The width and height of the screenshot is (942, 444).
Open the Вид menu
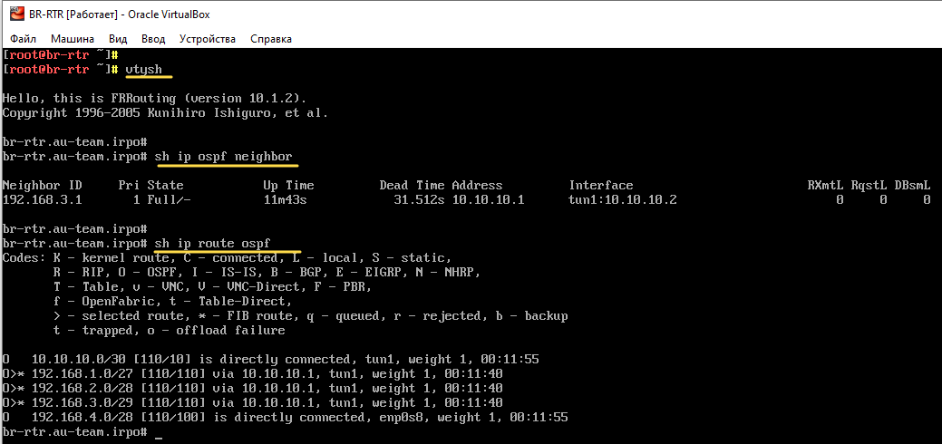coord(118,39)
